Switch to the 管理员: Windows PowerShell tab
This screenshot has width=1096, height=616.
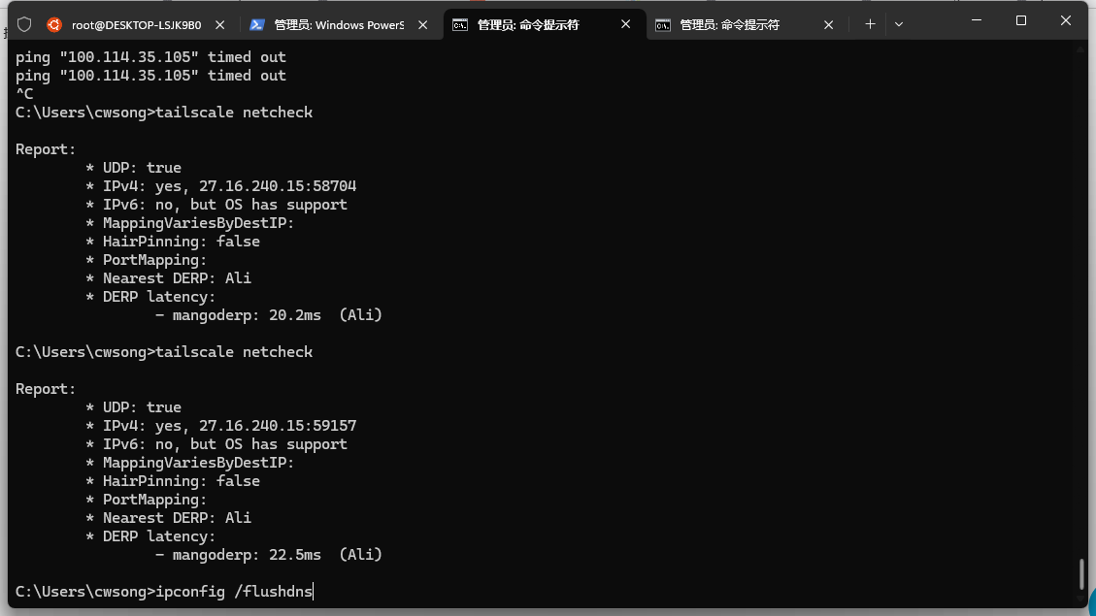pos(338,25)
